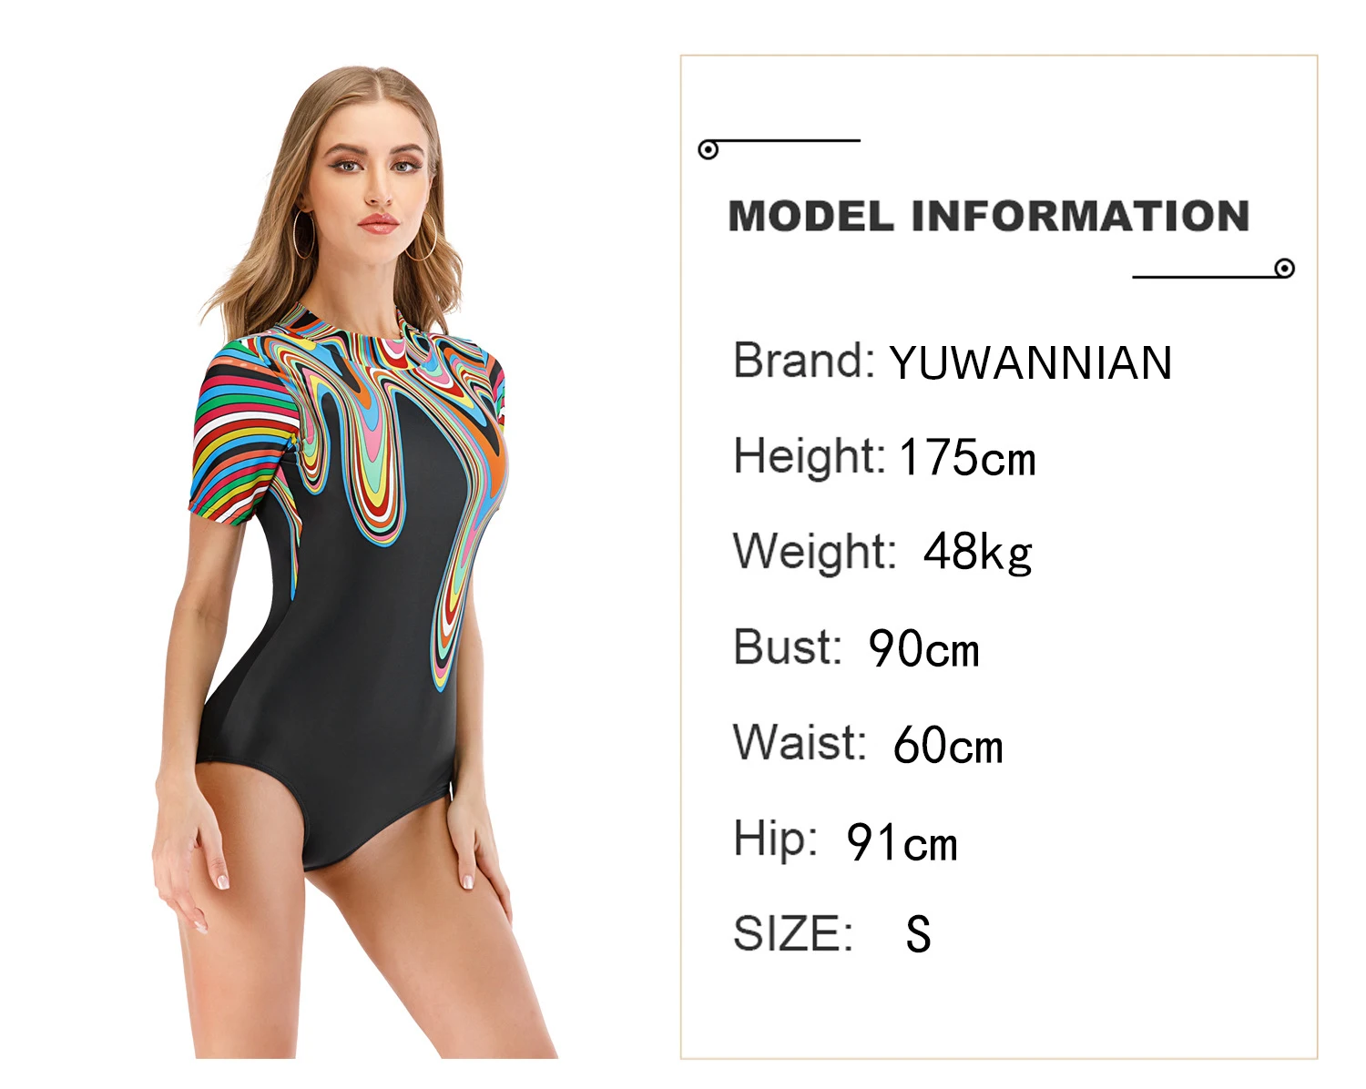Click the Bust value 90cm
Screen dimensions: 1366x1089
click(x=923, y=649)
